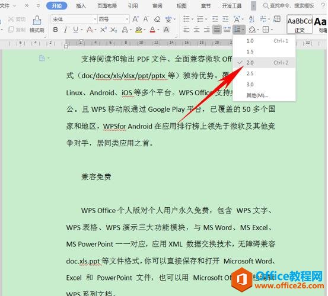328x296 pixels.
Task: Toggle italic formatting
Action: pyautogui.click(x=65, y=30)
